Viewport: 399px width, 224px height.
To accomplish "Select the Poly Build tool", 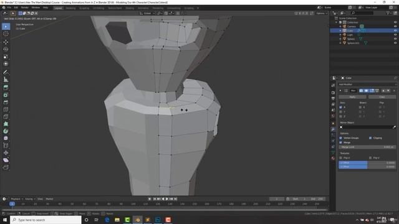I will pos(6,124).
